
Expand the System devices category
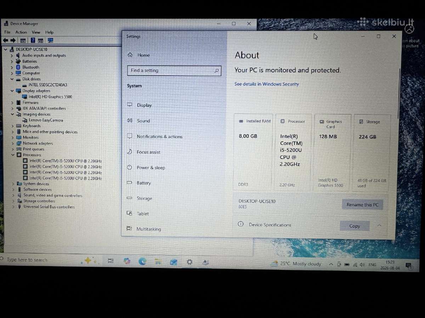point(13,184)
